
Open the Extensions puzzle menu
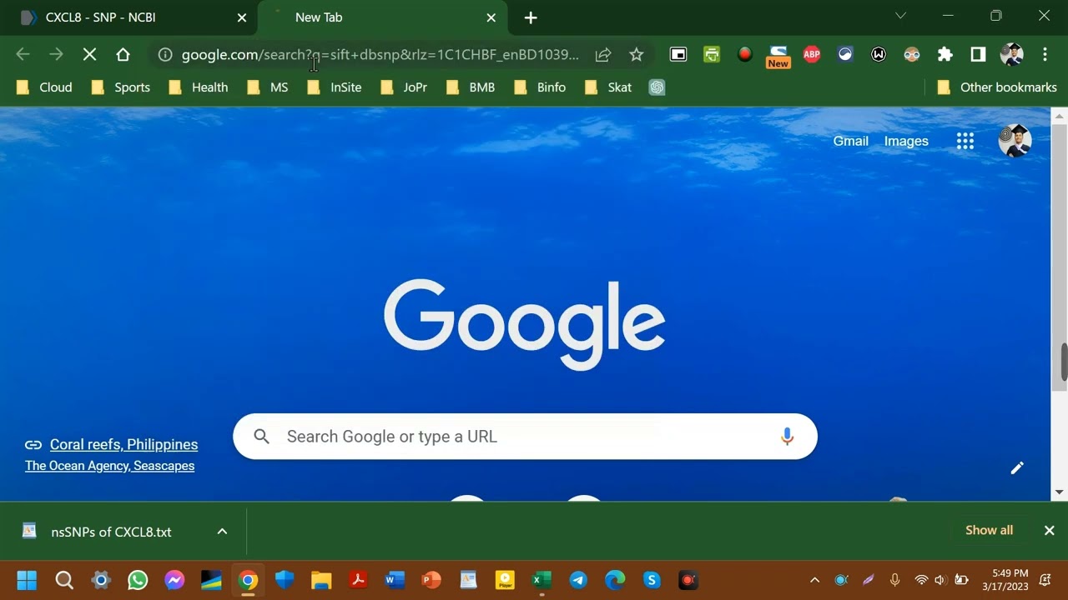(x=945, y=54)
